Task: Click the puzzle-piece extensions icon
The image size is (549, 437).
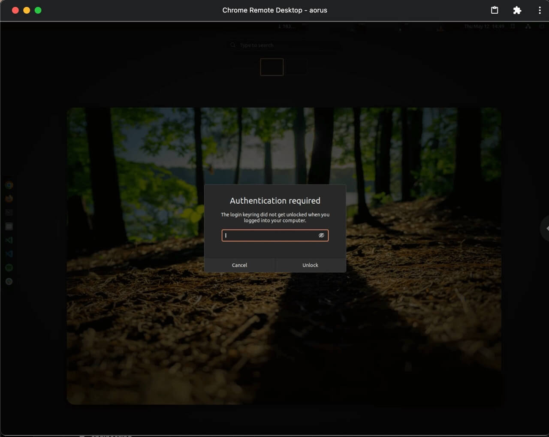Action: 517,10
